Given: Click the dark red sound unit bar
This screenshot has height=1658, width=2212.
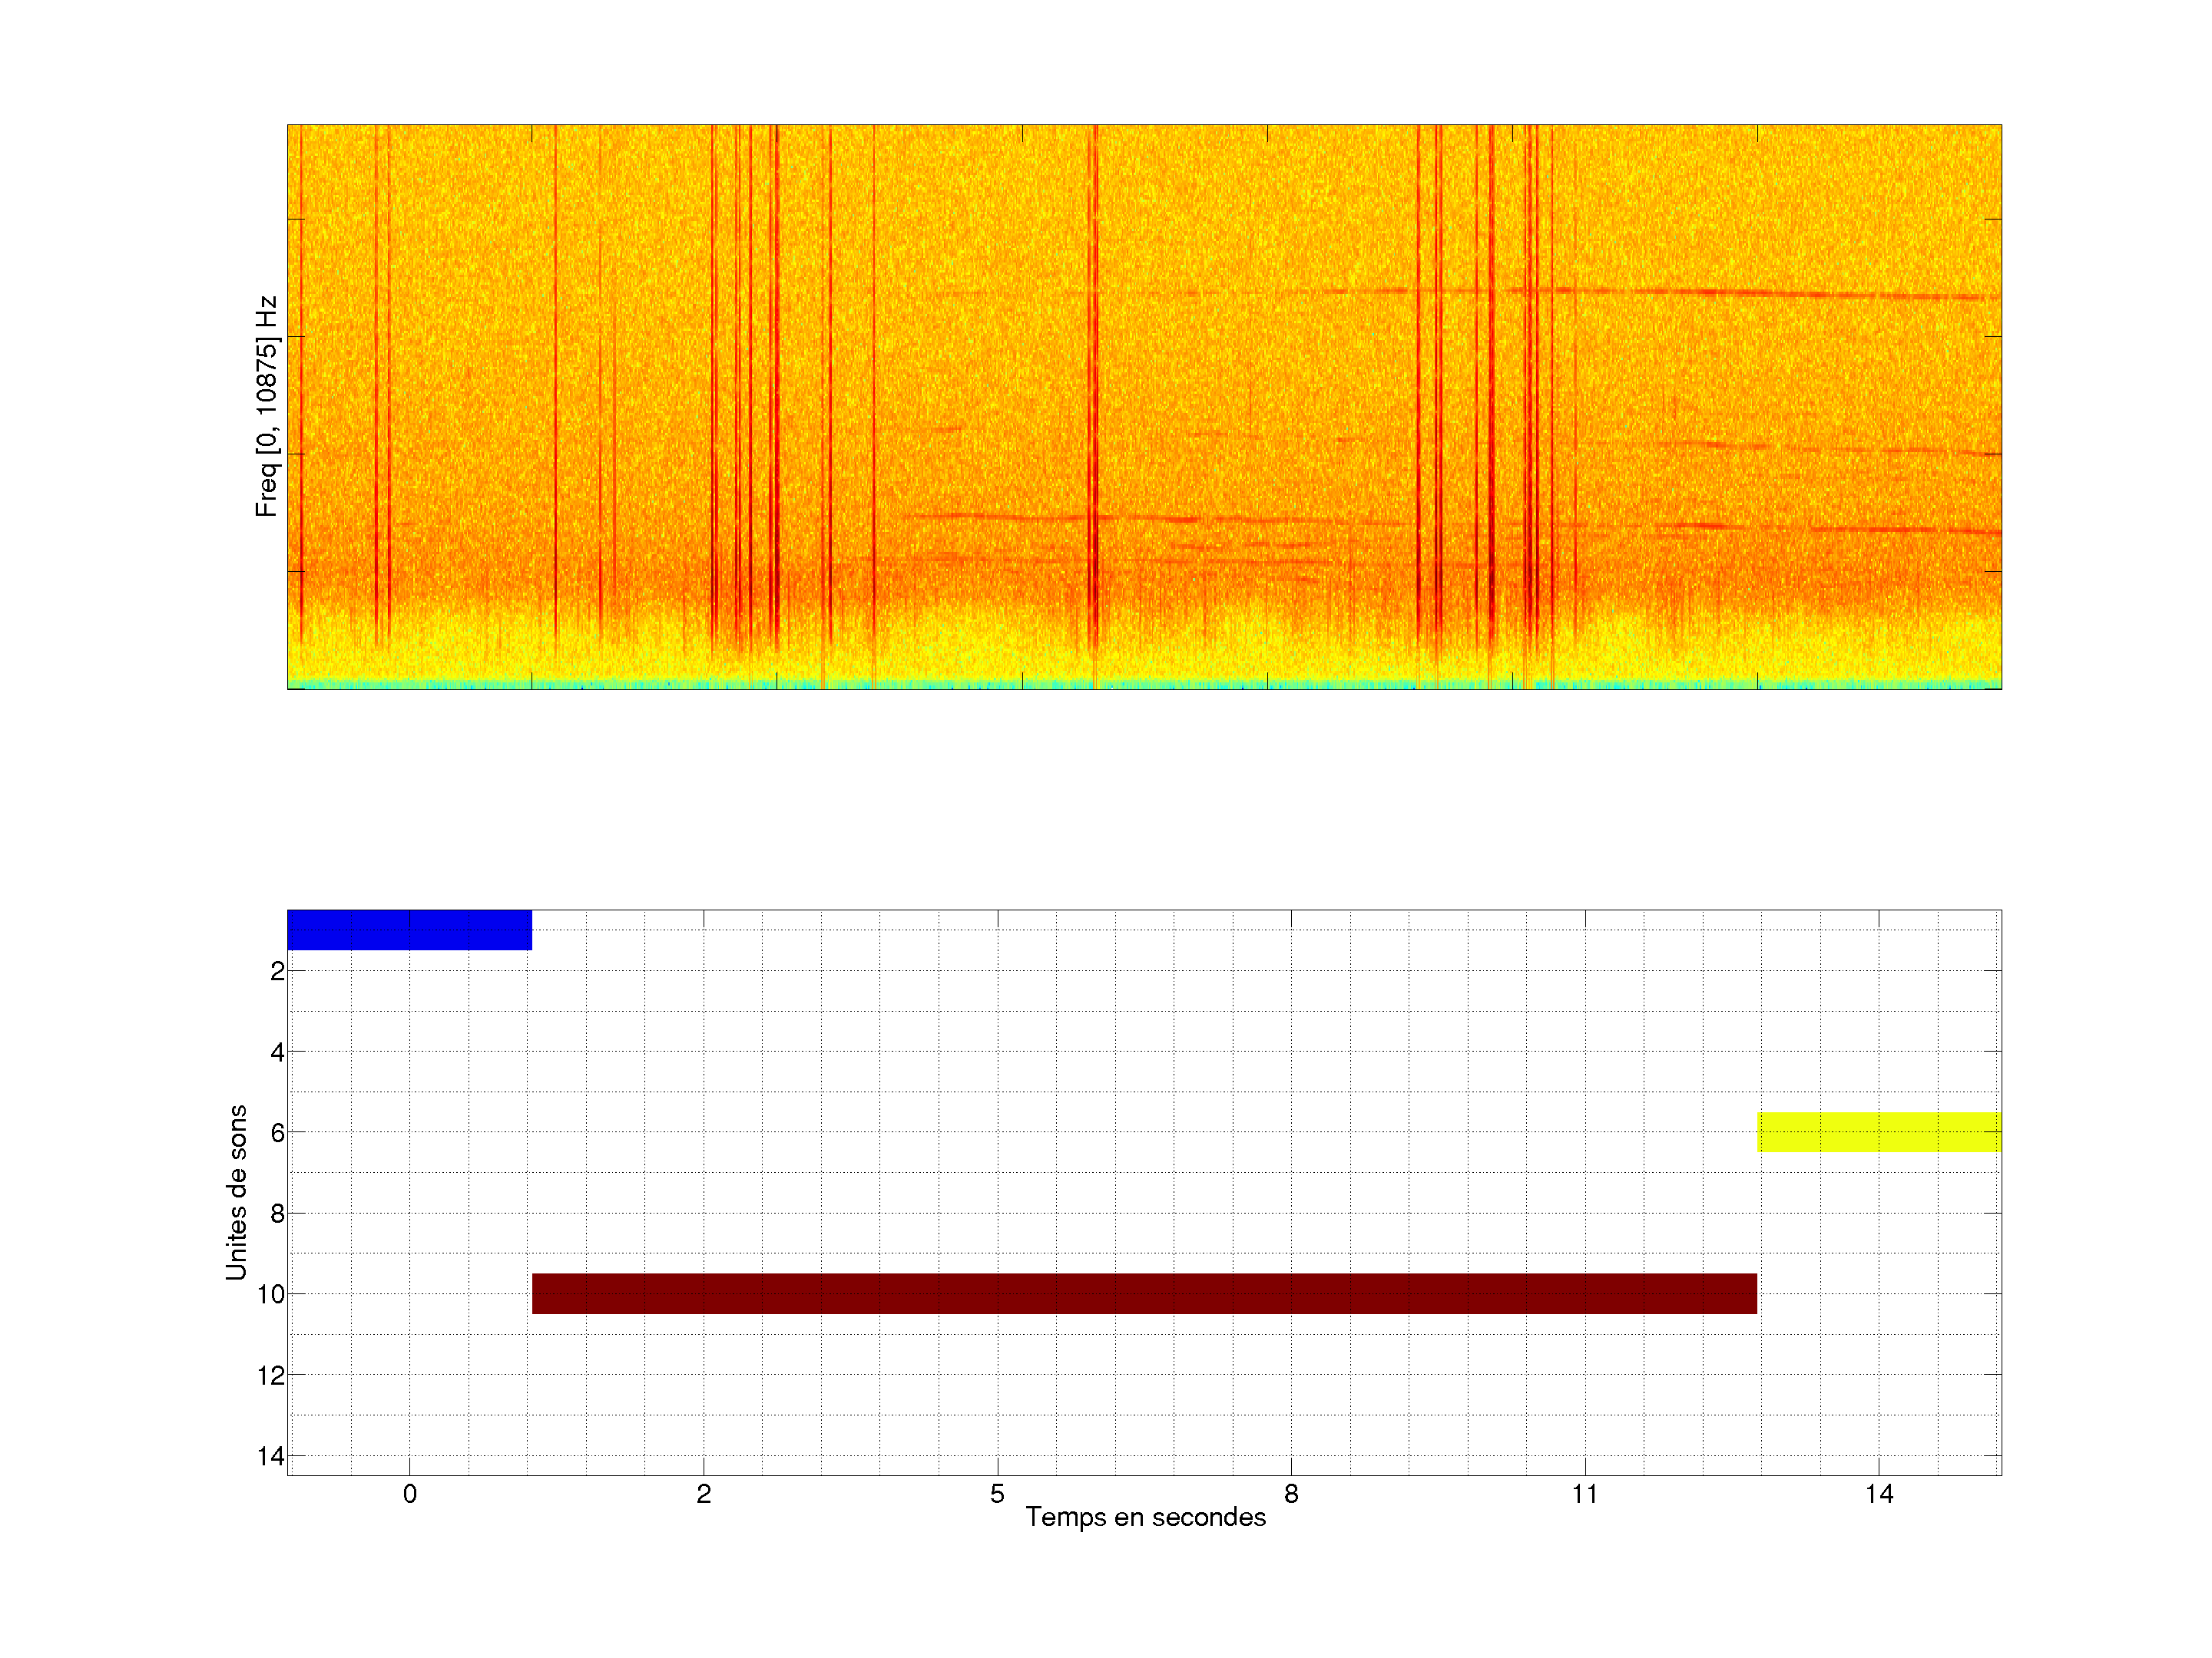Looking at the screenshot, I should (1144, 1293).
